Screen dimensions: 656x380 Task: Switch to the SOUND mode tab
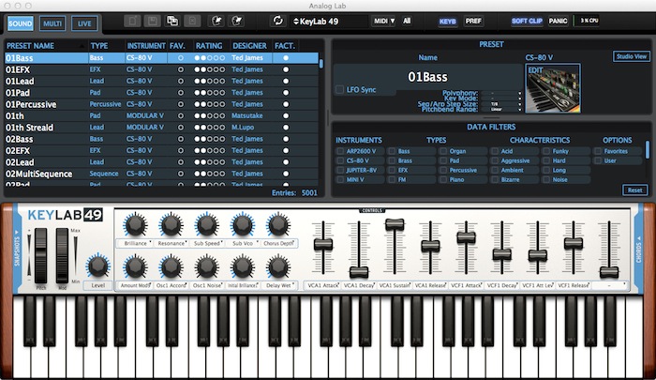[x=20, y=23]
